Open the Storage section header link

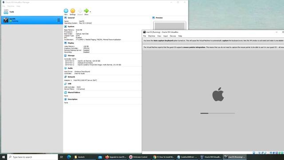[x=71, y=56]
